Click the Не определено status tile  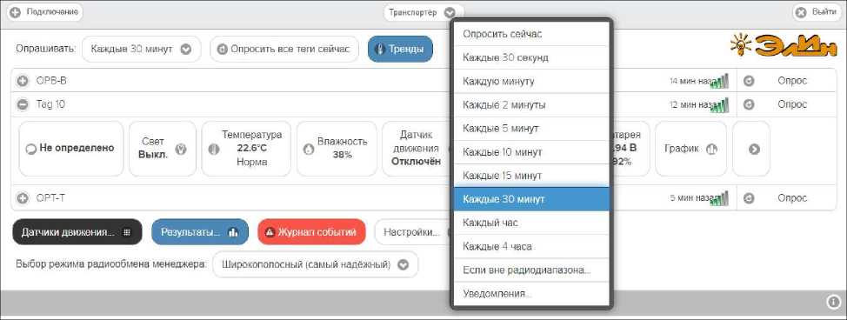(x=71, y=149)
